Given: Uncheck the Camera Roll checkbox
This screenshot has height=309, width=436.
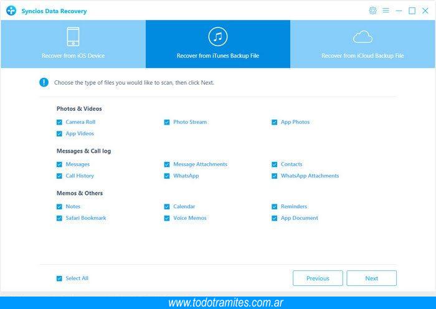Looking at the screenshot, I should tap(59, 122).
